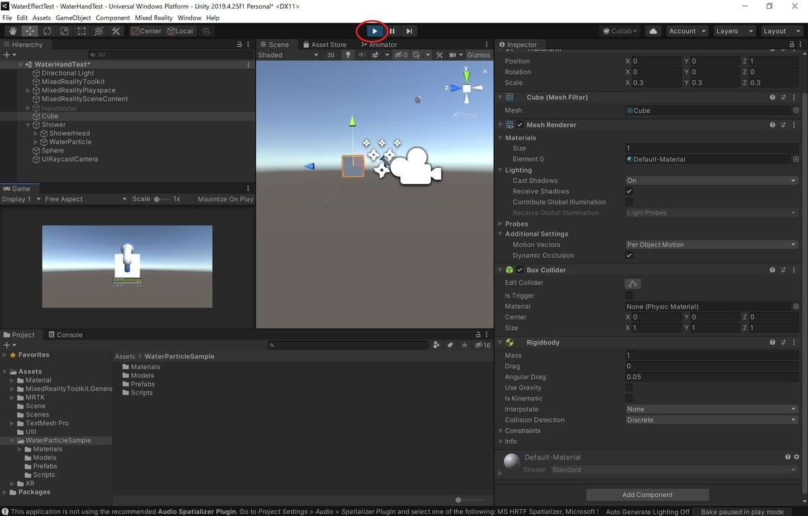Image resolution: width=808 pixels, height=516 pixels.
Task: Open Interpolate dropdown
Action: (x=711, y=410)
